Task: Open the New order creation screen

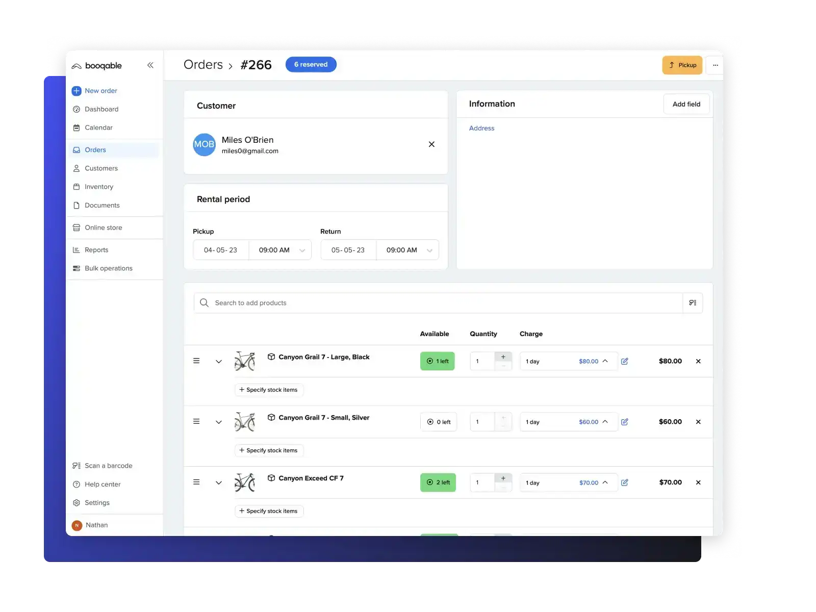Action: tap(100, 91)
